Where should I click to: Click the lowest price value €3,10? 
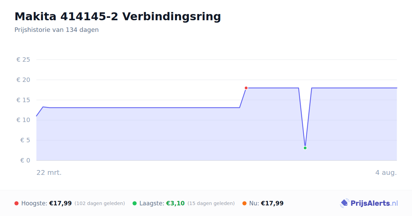click(x=175, y=203)
